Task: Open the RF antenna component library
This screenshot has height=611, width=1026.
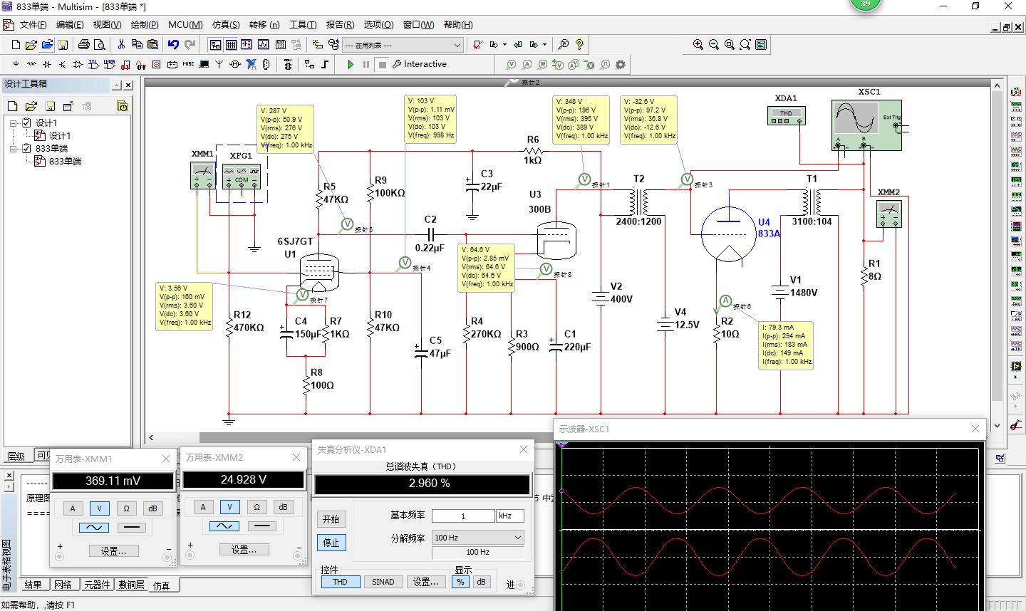Action: [x=219, y=64]
